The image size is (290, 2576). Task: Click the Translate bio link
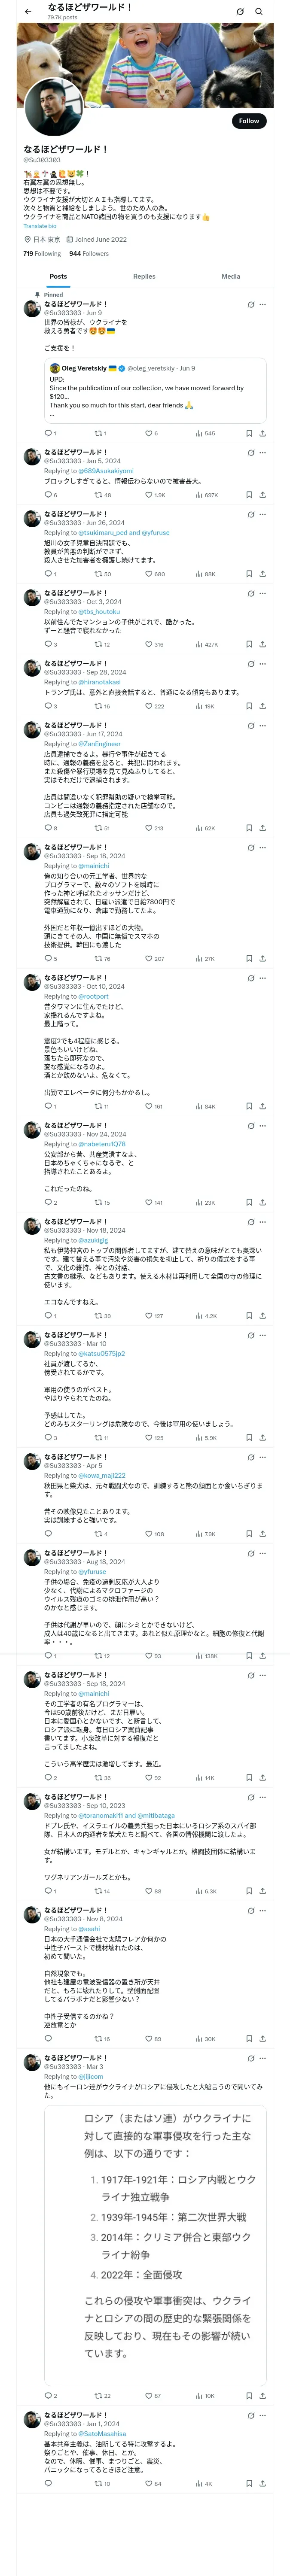[x=40, y=226]
